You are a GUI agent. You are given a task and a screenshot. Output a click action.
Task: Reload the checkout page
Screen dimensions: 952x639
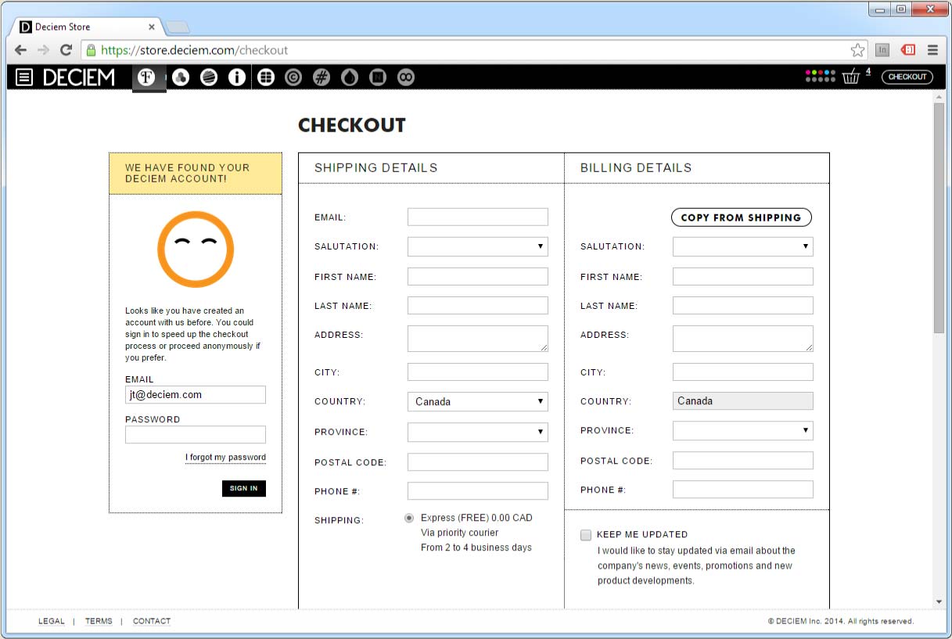tap(66, 50)
